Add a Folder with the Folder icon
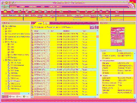Screen dimensions: 137x103 pyautogui.click(x=33, y=12)
